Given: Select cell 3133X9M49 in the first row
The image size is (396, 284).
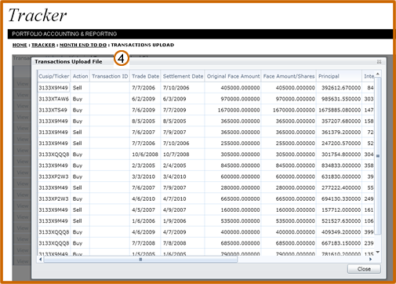Looking at the screenshot, I should pos(53,88).
